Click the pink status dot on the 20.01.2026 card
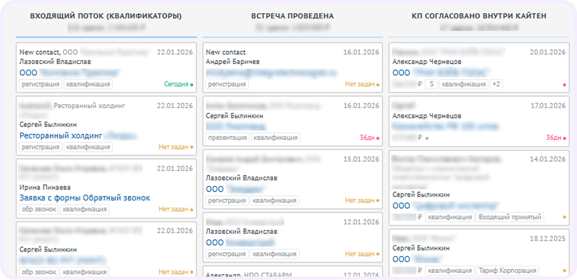577x280 pixels. (x=564, y=84)
